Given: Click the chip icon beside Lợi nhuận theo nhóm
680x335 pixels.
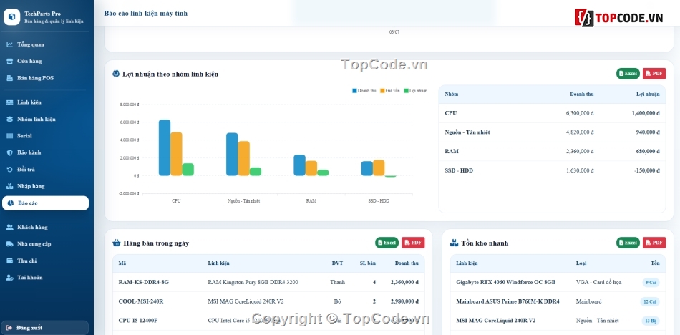Looking at the screenshot, I should coord(116,74).
